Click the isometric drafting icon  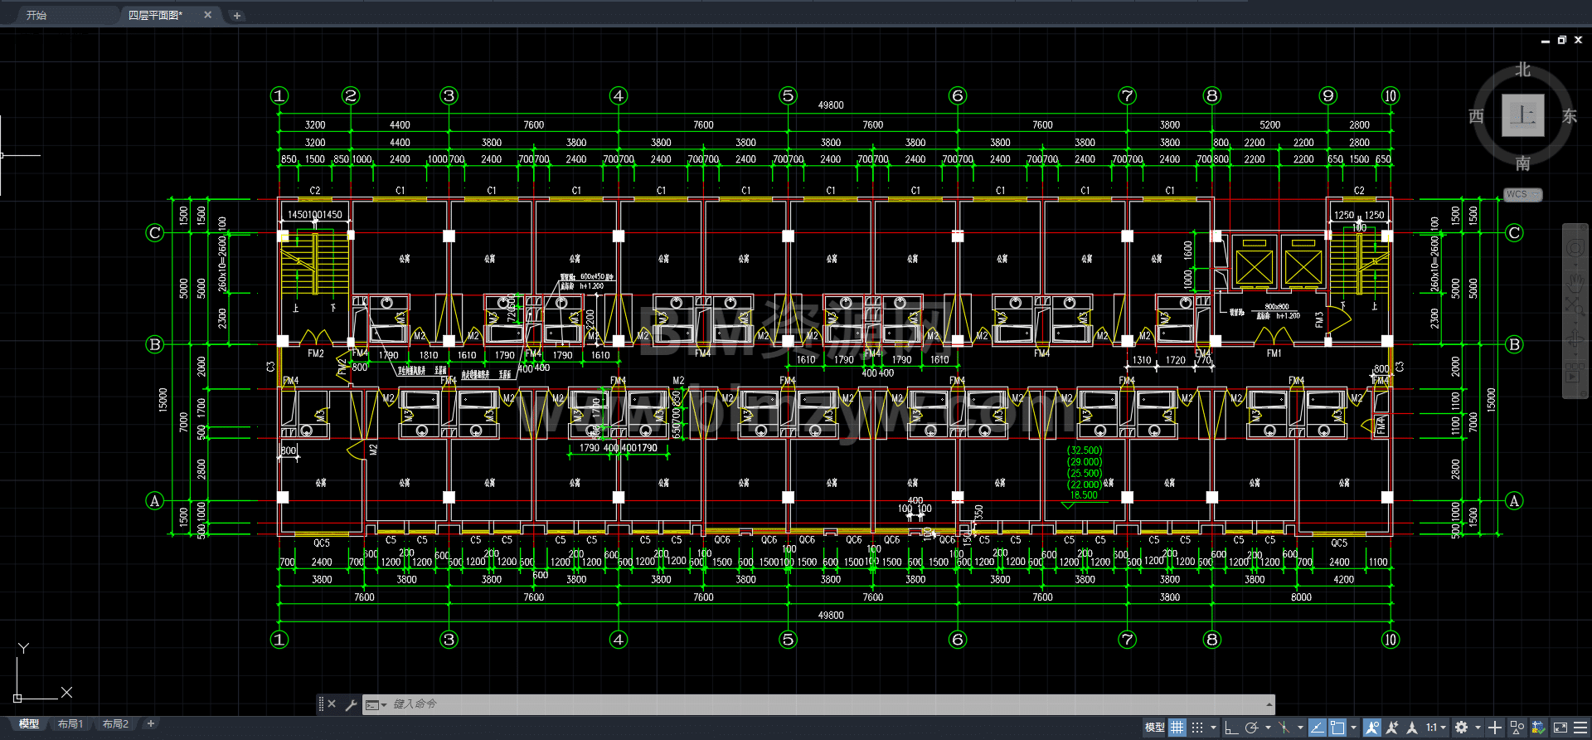click(x=1284, y=728)
